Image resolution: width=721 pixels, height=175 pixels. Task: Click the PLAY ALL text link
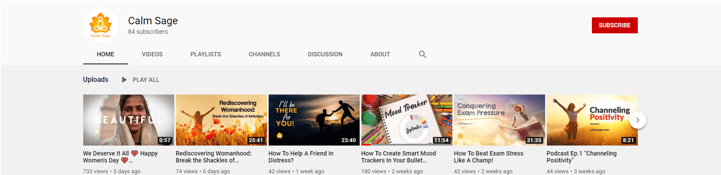pyautogui.click(x=146, y=80)
